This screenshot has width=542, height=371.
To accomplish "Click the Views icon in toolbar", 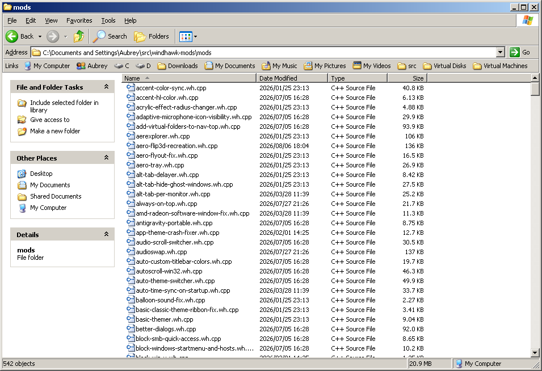I will [x=186, y=37].
